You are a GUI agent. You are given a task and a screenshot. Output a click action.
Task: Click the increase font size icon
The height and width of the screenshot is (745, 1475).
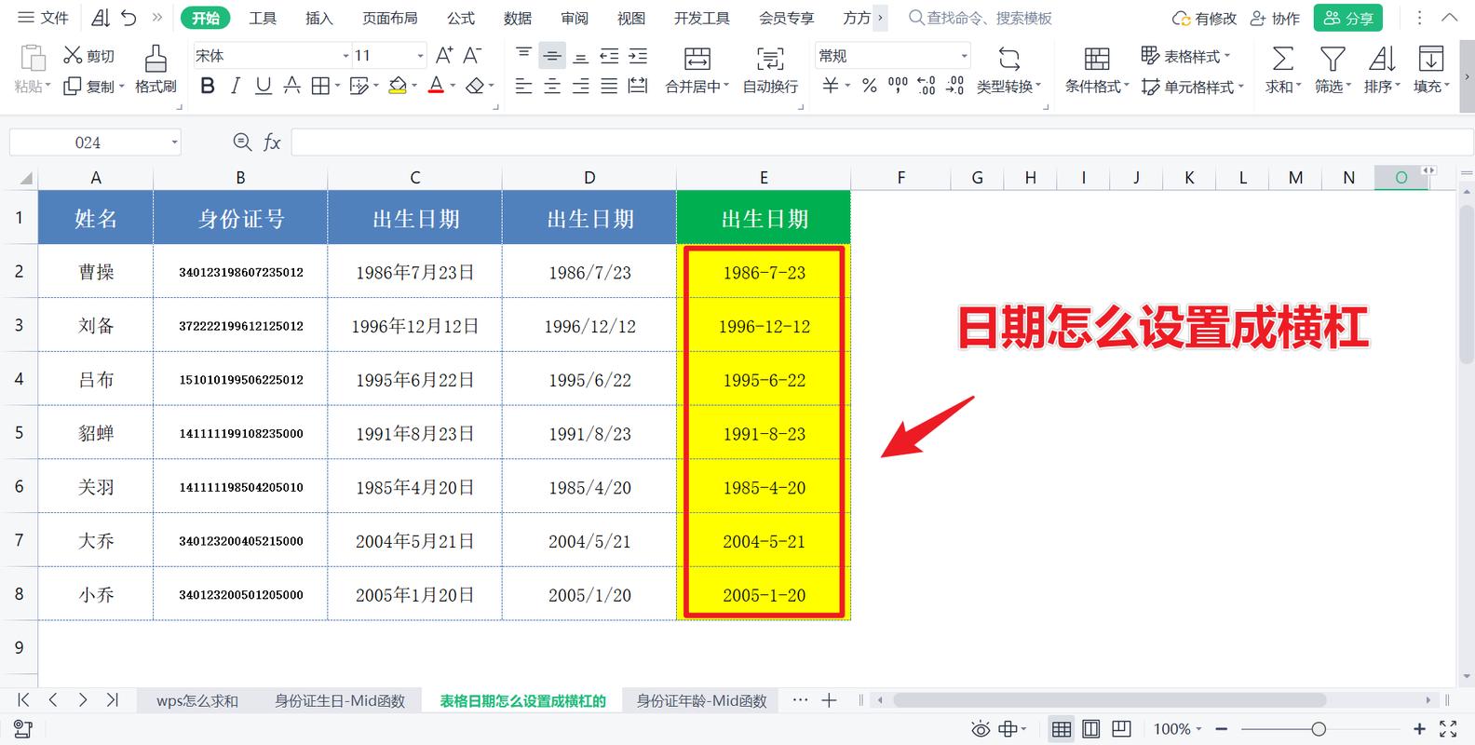pyautogui.click(x=445, y=56)
